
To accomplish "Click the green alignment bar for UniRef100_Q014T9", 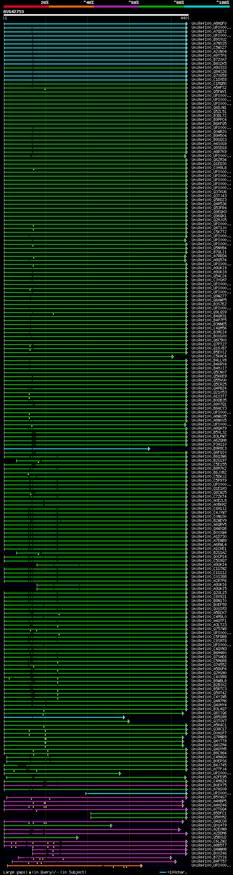I will click(x=58, y=825).
